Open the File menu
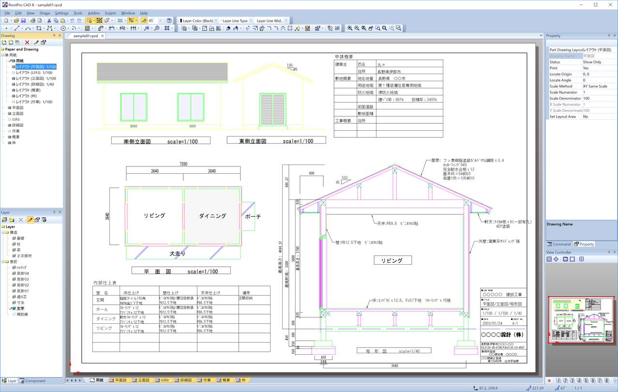The image size is (618, 392). 7,13
